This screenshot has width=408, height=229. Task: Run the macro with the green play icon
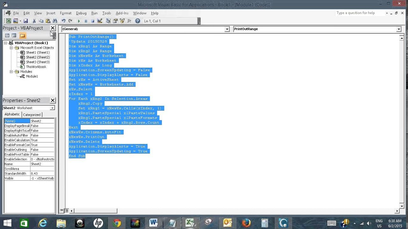(x=79, y=21)
